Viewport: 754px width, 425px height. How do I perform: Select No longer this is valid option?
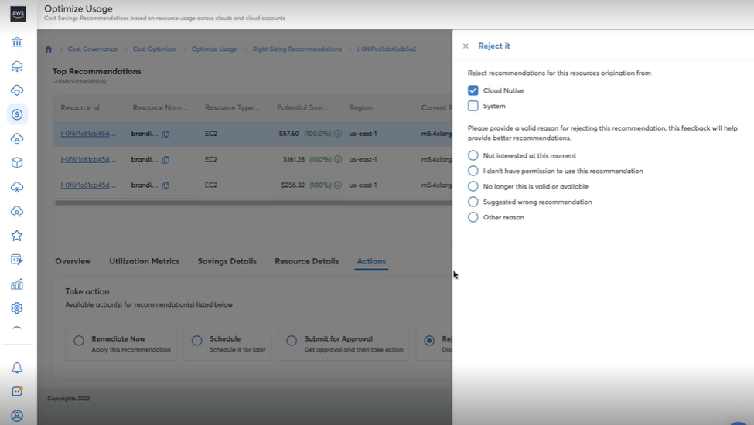(473, 186)
